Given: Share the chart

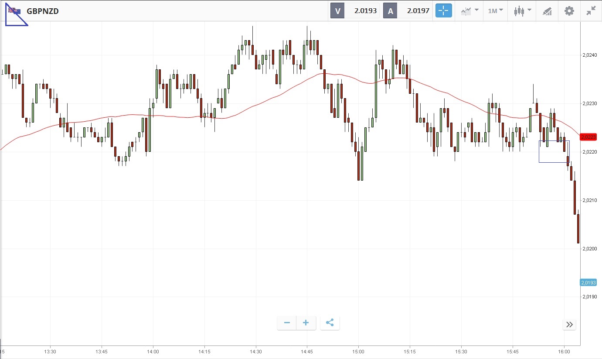Looking at the screenshot, I should coord(330,323).
